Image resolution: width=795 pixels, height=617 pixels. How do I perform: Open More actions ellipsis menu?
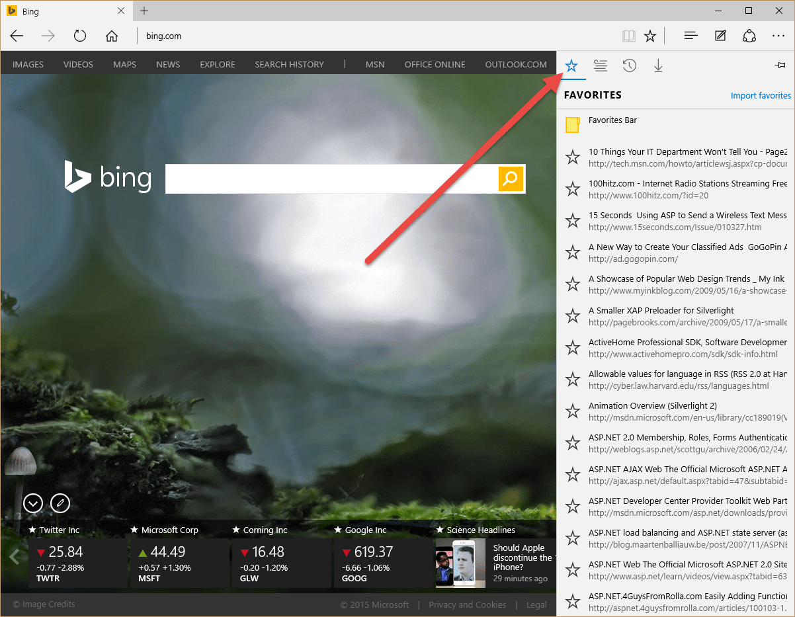tap(778, 36)
